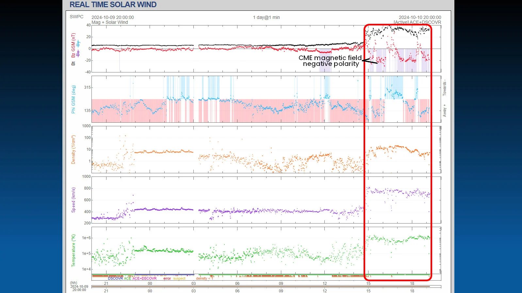The image size is (522, 293).
Task: Click the Mag + Solar Wind label
Action: pos(110,22)
